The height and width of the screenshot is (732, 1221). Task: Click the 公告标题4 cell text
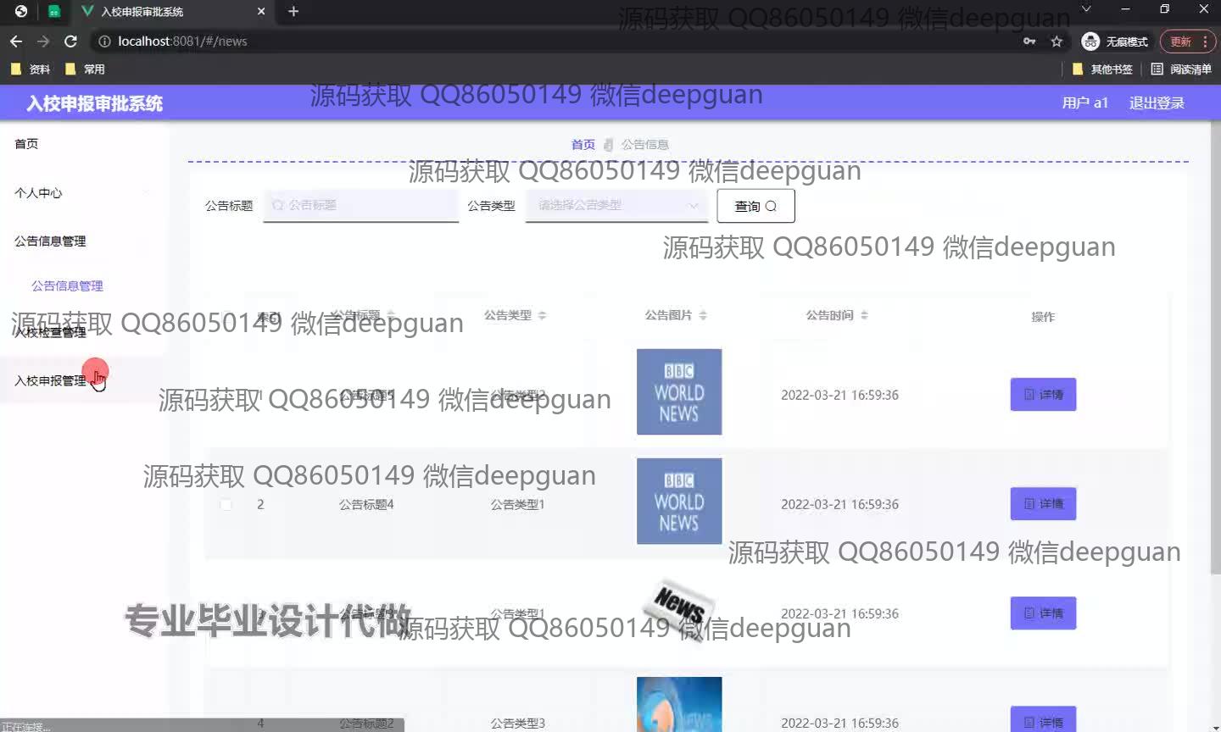[366, 504]
